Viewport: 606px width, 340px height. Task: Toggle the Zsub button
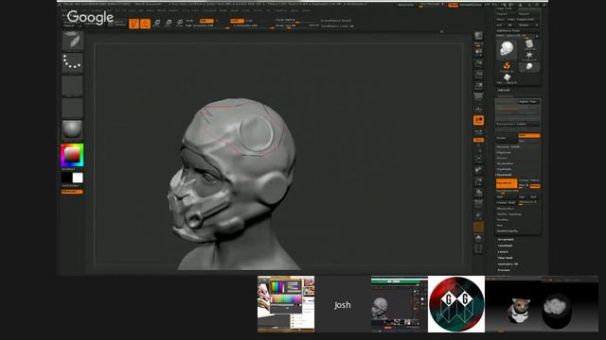[x=249, y=21]
